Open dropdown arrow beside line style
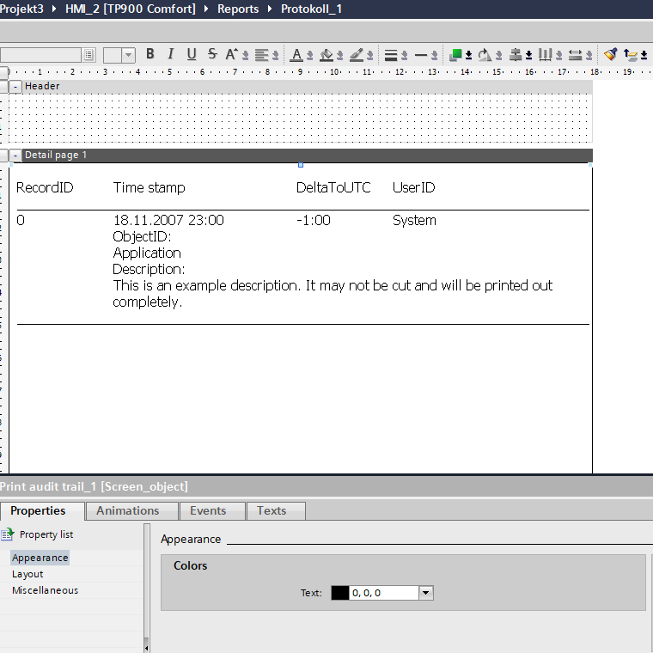 click(434, 55)
